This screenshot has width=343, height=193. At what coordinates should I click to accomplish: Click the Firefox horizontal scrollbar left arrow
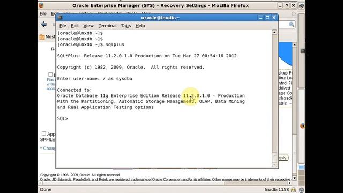pos(40,183)
